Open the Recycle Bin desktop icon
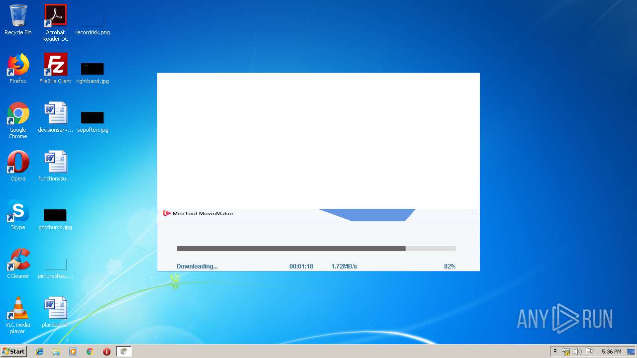 coord(18,20)
